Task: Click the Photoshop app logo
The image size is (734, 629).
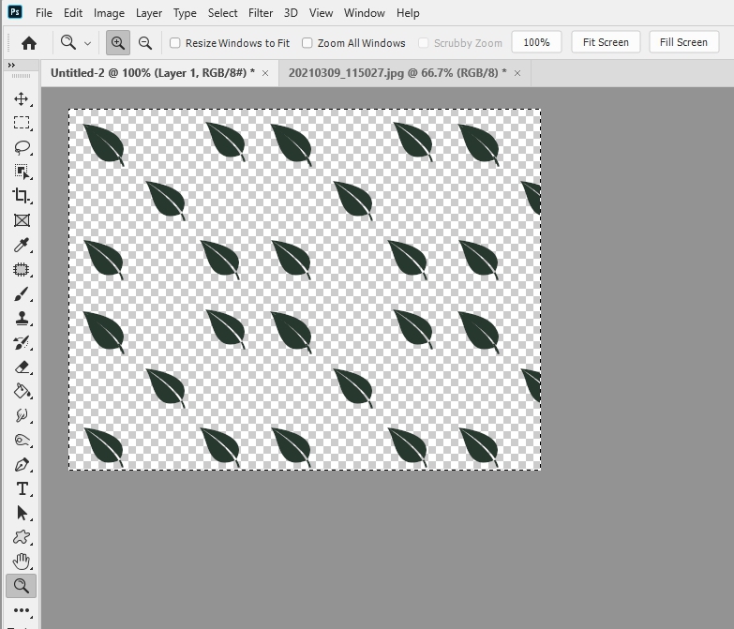Action: [x=15, y=12]
